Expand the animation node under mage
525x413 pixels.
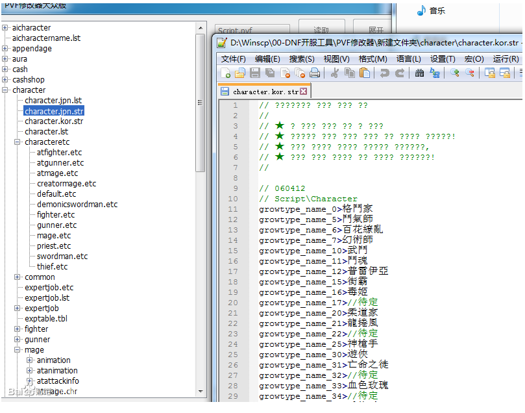pos(29,360)
